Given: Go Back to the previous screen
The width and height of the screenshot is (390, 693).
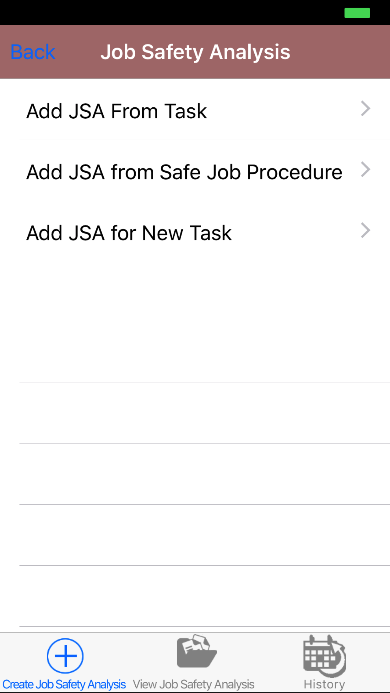Looking at the screenshot, I should pyautogui.click(x=33, y=52).
